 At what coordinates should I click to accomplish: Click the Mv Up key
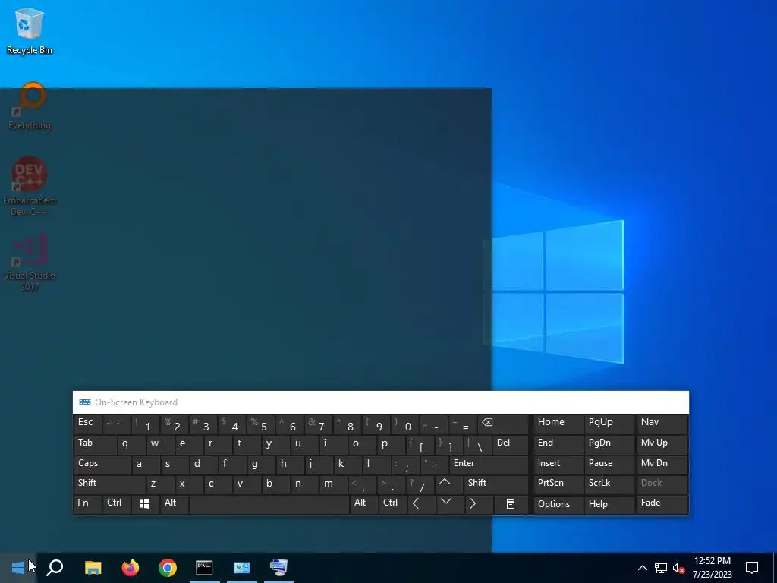(662, 444)
